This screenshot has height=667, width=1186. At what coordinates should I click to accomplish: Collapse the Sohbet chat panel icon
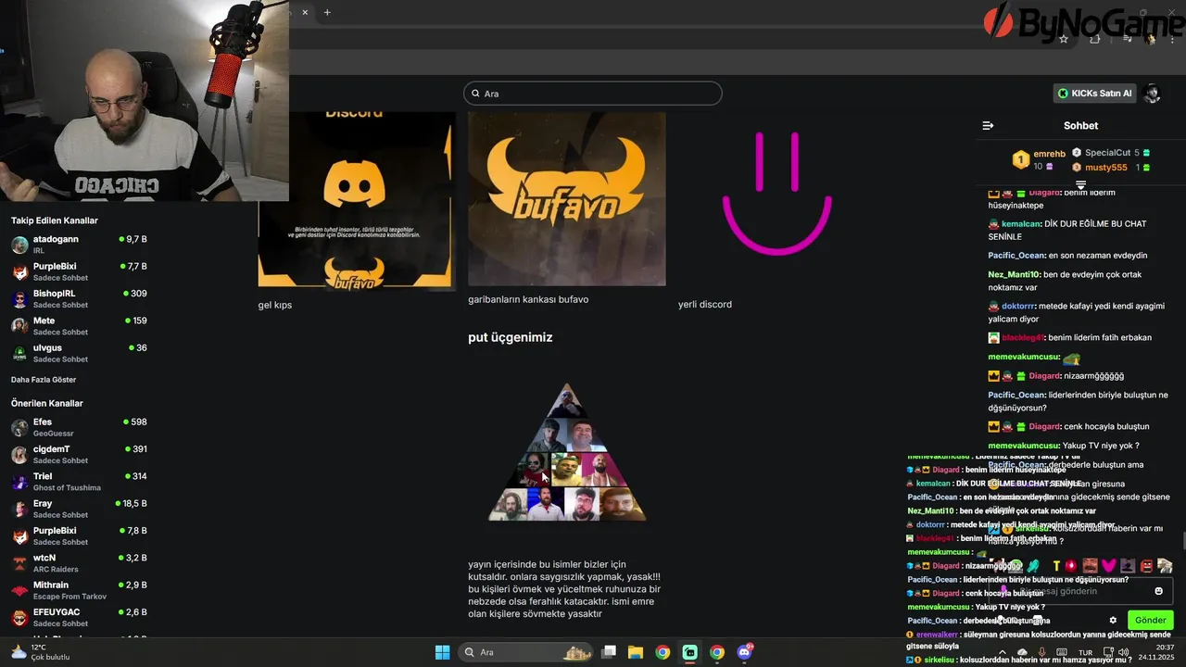click(988, 125)
